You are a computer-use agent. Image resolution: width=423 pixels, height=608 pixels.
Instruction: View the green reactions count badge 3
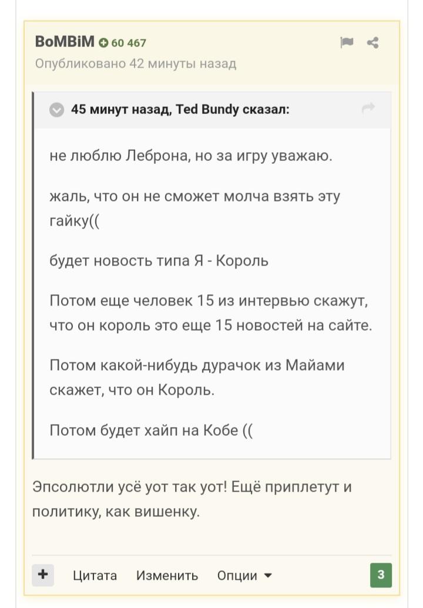pyautogui.click(x=381, y=575)
